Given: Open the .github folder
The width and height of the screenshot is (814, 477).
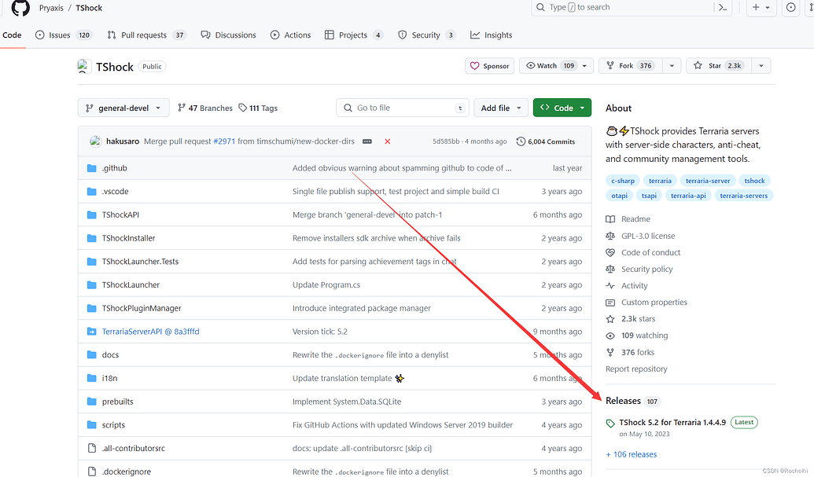Looking at the screenshot, I should coord(114,168).
